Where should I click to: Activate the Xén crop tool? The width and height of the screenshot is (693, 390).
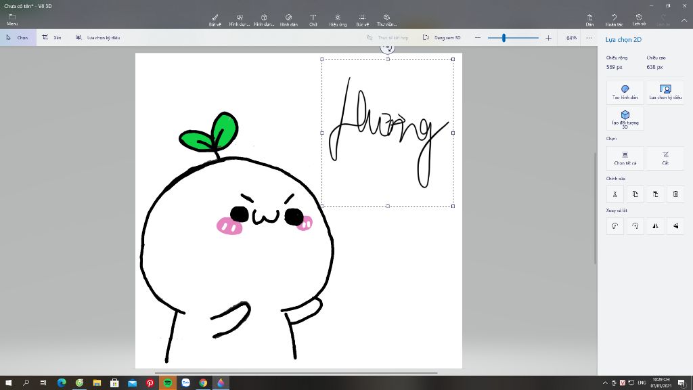click(x=52, y=38)
